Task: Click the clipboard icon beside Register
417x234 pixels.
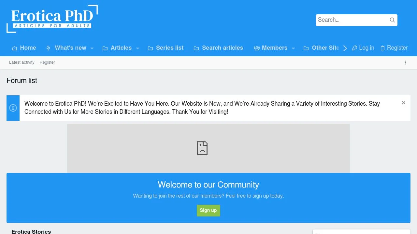Action: tap(382, 48)
